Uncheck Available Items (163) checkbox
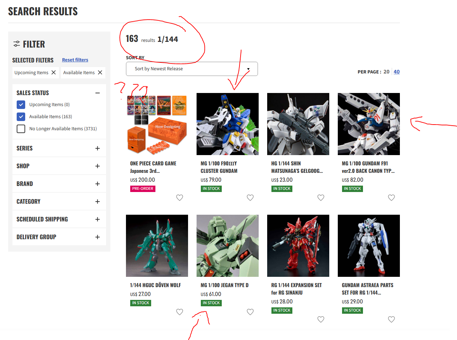Screen dimensions: 457x340 tap(21, 117)
